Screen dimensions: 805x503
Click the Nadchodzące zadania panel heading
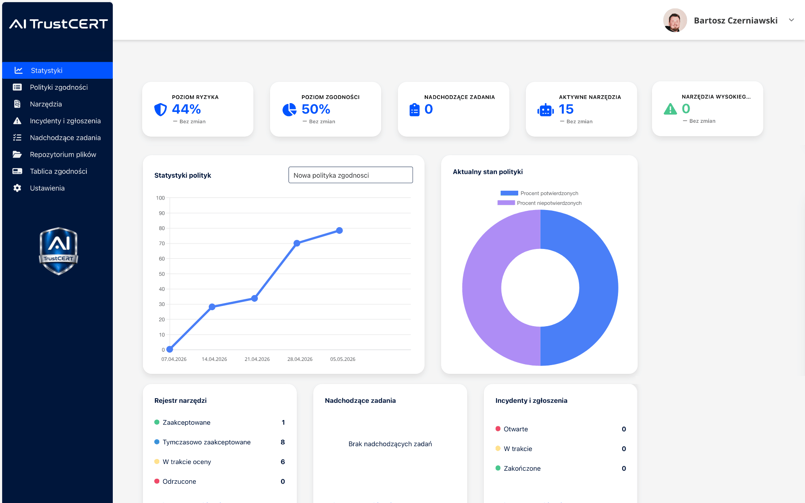point(360,401)
